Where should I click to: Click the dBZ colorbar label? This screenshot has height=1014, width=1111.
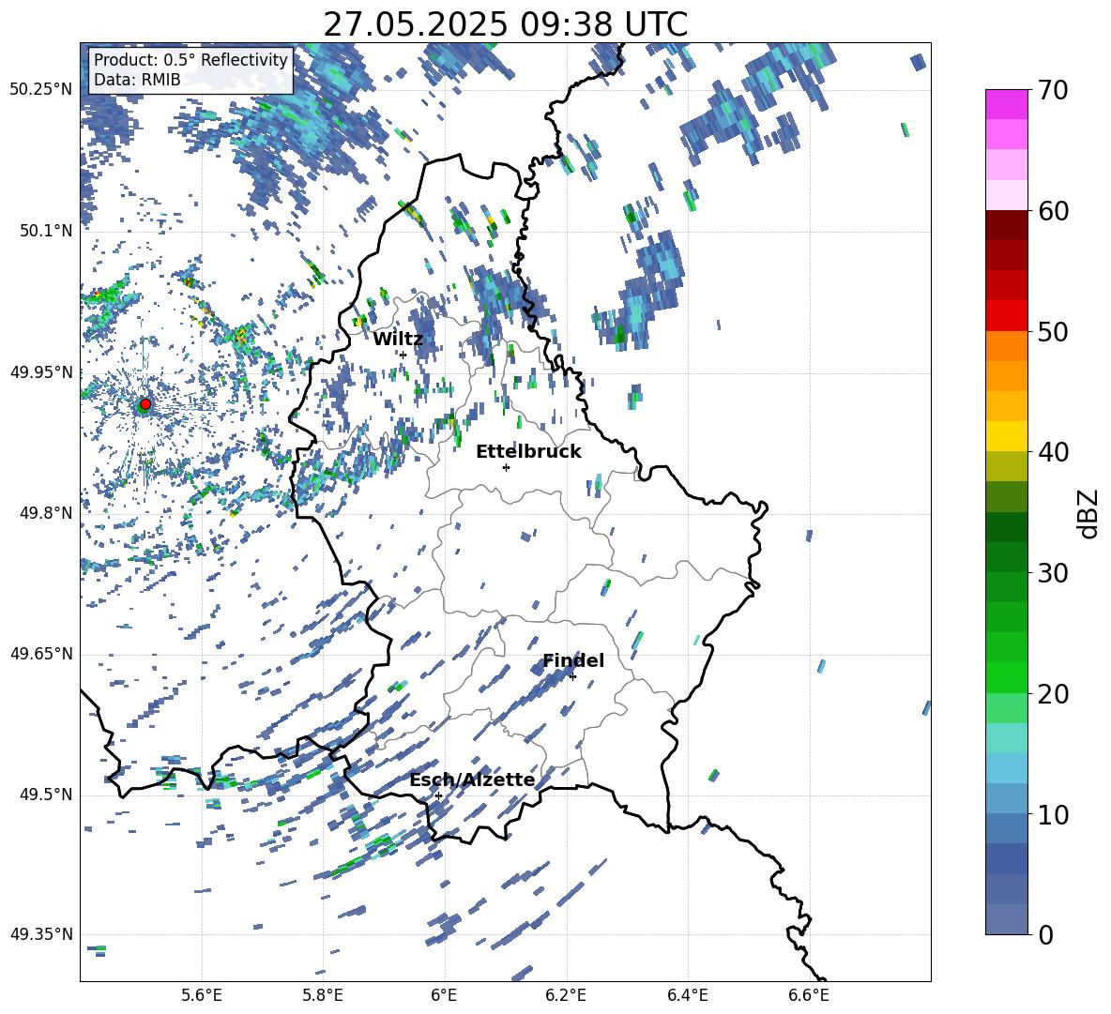pyautogui.click(x=1089, y=513)
